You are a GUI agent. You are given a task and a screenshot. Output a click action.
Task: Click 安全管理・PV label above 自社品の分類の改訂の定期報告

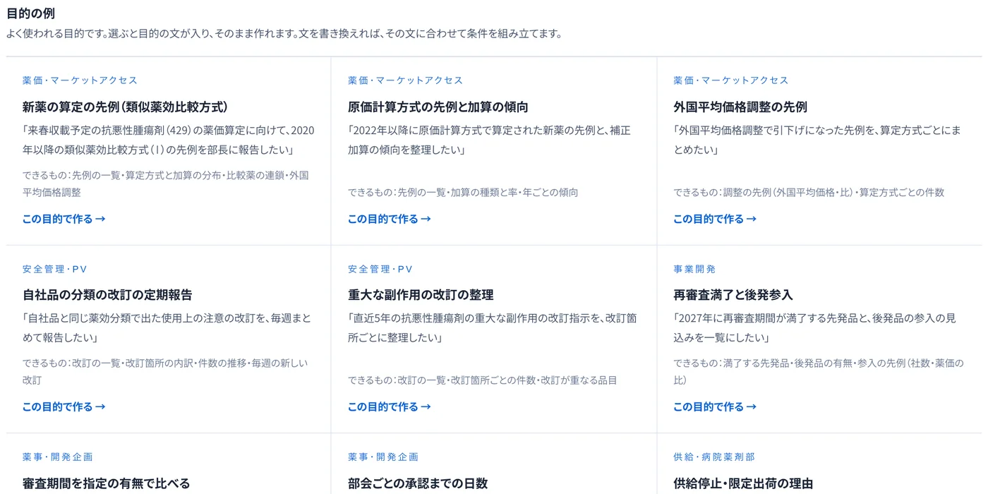[54, 269]
